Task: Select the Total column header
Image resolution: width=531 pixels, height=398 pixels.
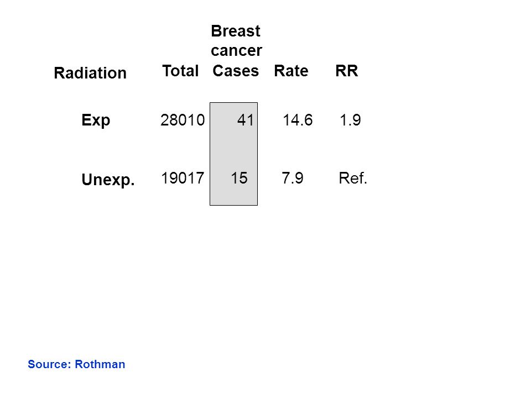Action: tap(180, 71)
